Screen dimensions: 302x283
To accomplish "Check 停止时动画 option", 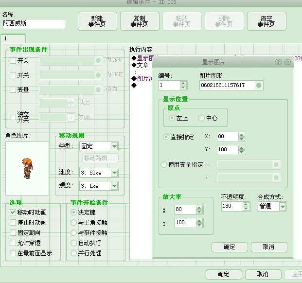I will [13, 222].
